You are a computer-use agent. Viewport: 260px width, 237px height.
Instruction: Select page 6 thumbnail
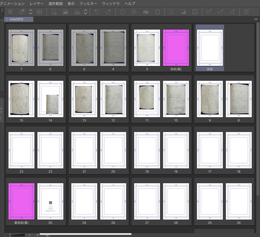[50, 48]
